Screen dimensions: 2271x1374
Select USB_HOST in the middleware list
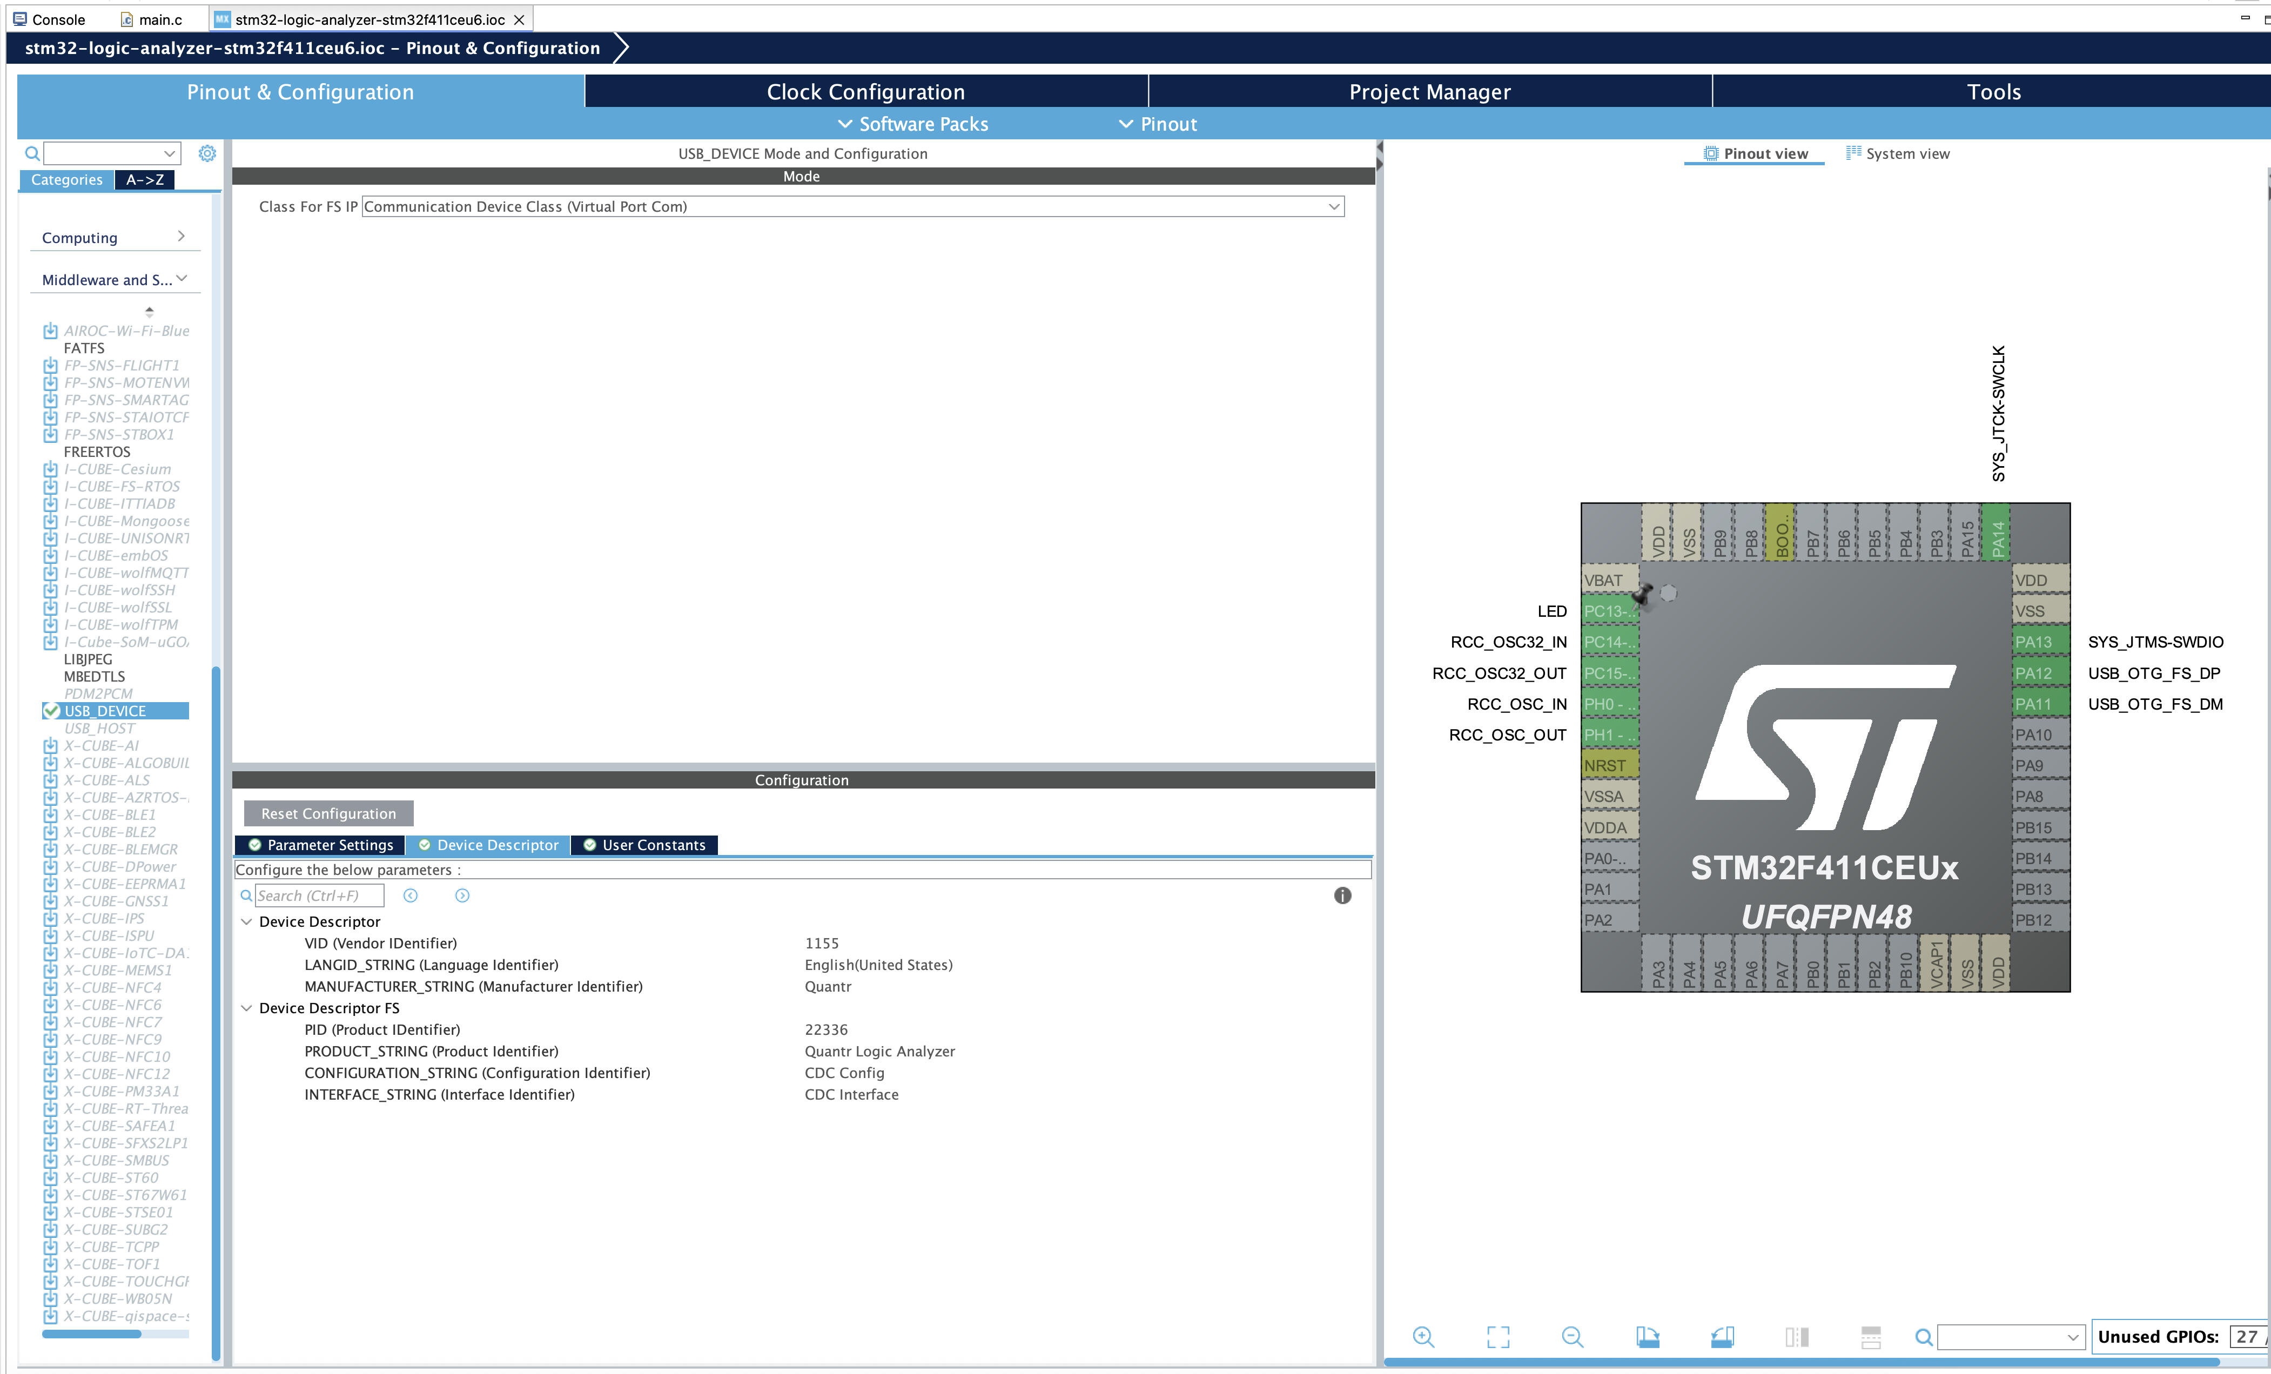click(x=99, y=728)
